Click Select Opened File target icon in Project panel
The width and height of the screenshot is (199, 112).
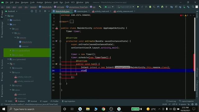(x=32, y=11)
